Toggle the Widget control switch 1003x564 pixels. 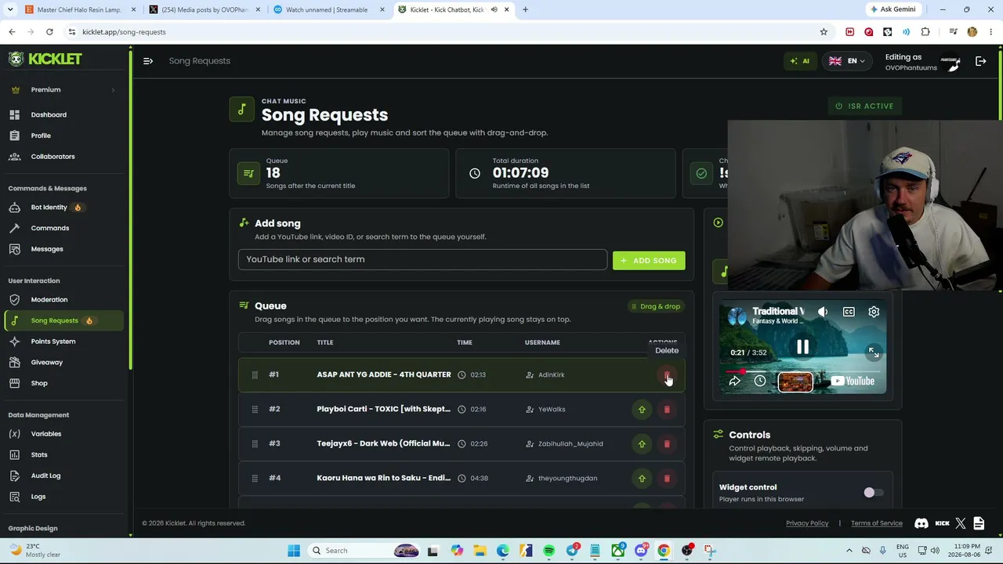(x=873, y=493)
